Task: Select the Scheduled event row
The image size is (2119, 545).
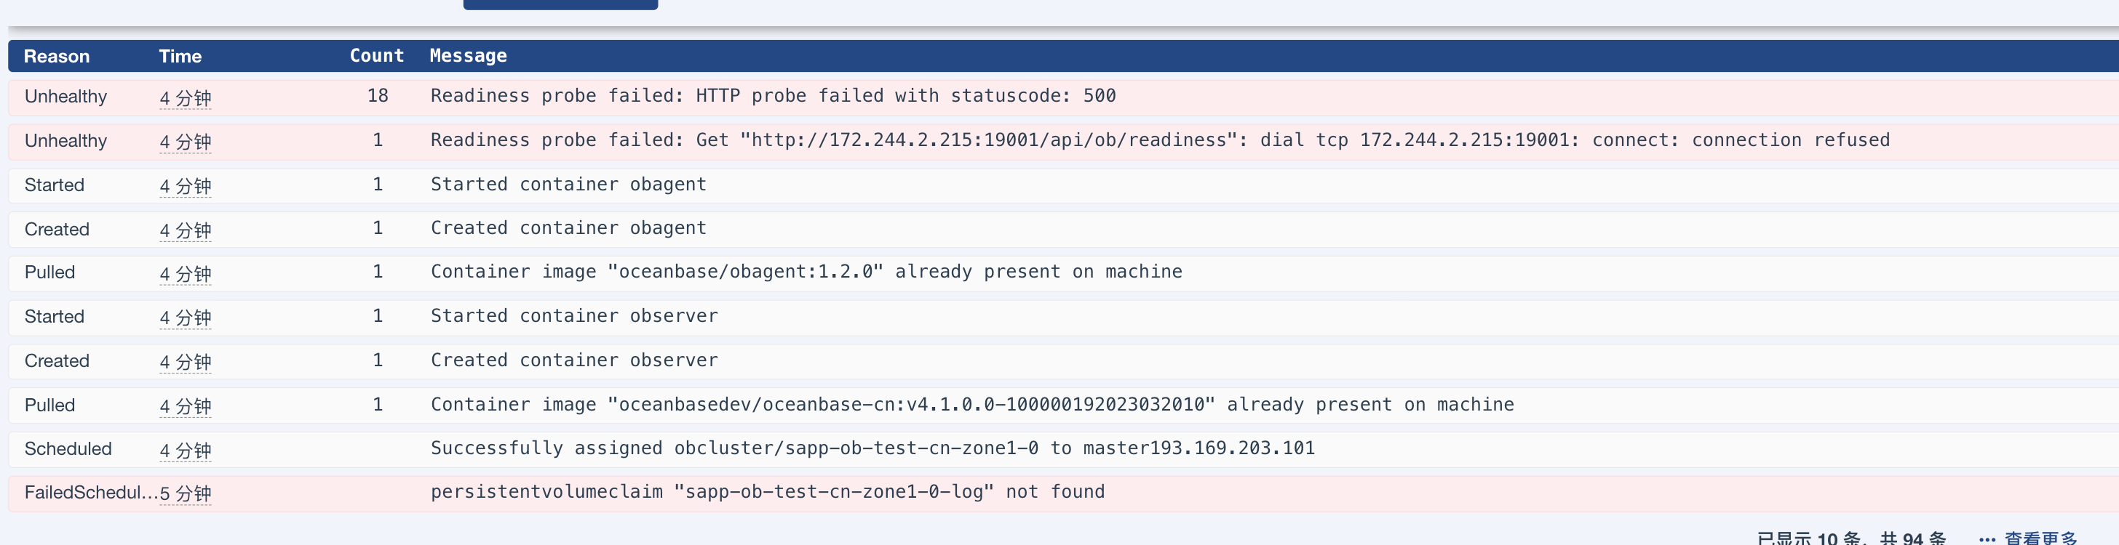Action: coord(1064,450)
